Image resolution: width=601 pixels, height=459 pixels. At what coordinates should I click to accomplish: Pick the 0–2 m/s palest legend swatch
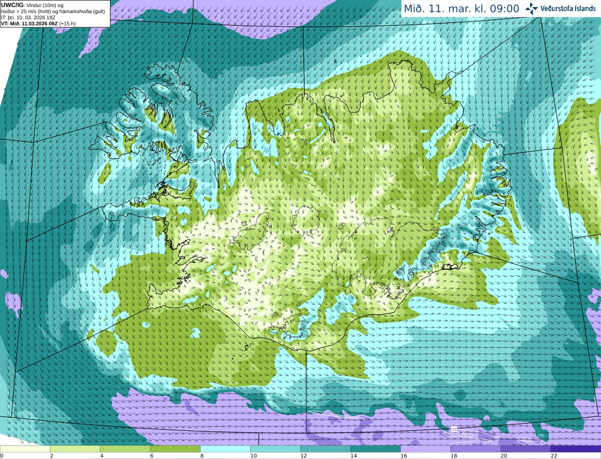point(25,449)
